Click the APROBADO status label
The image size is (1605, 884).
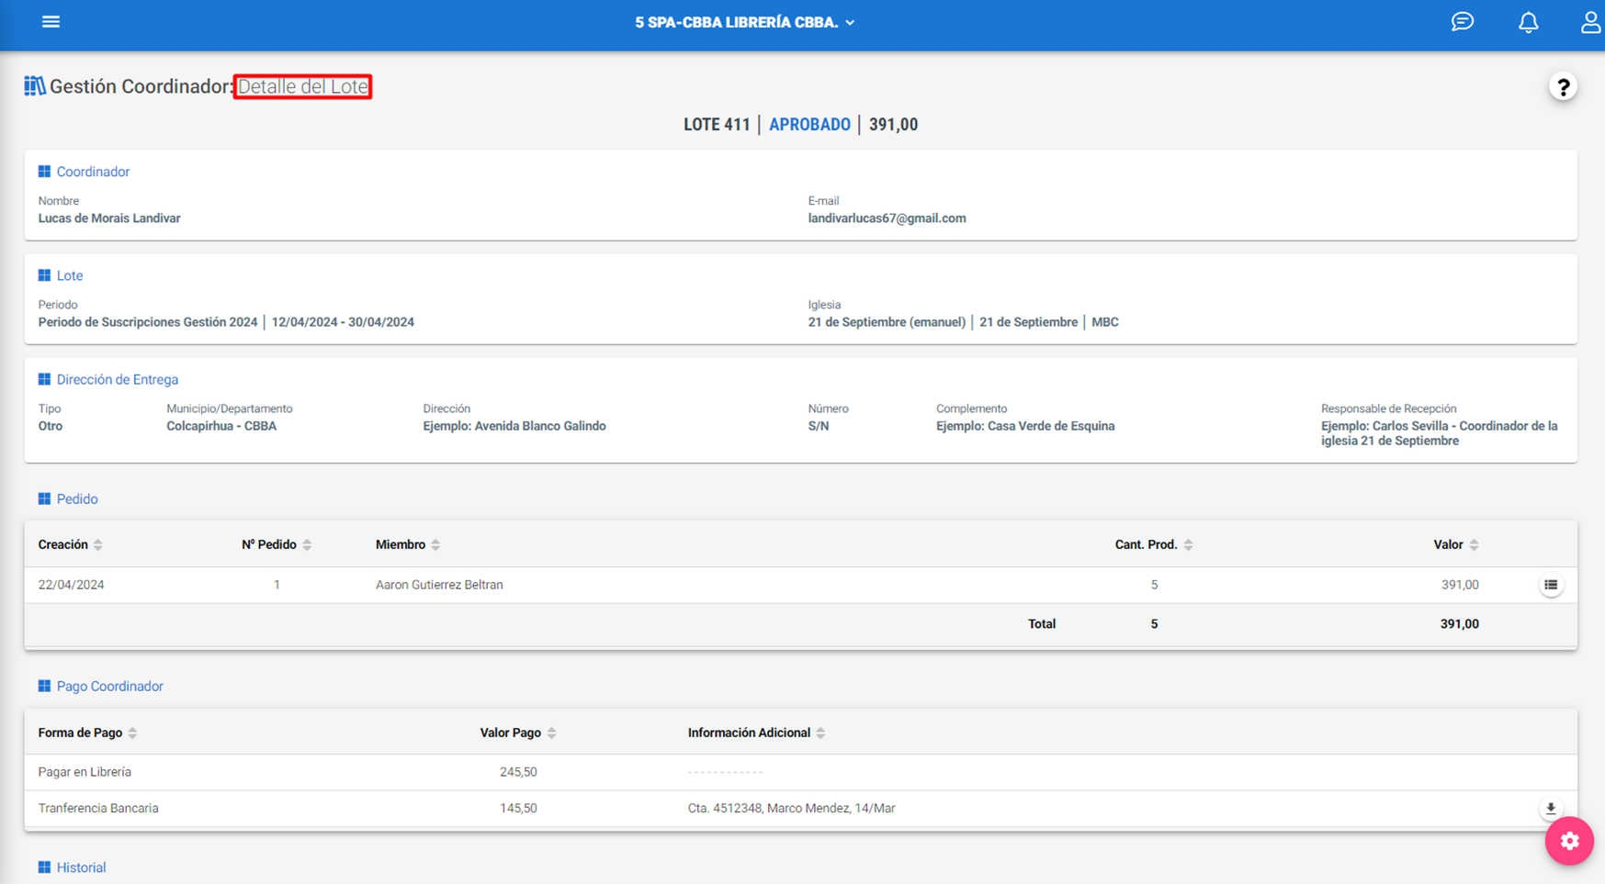click(809, 125)
